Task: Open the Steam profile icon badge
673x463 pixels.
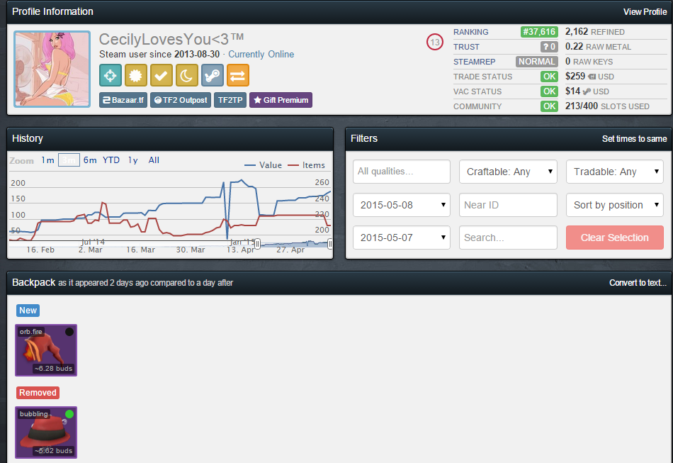Action: tap(213, 76)
